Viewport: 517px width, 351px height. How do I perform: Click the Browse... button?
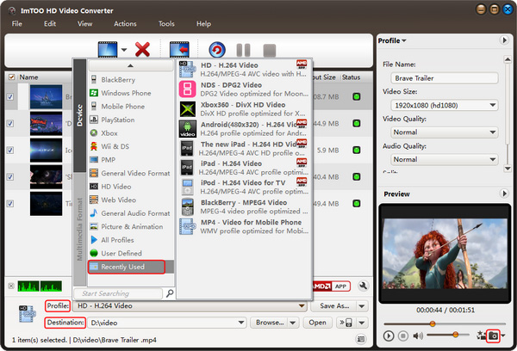point(269,323)
